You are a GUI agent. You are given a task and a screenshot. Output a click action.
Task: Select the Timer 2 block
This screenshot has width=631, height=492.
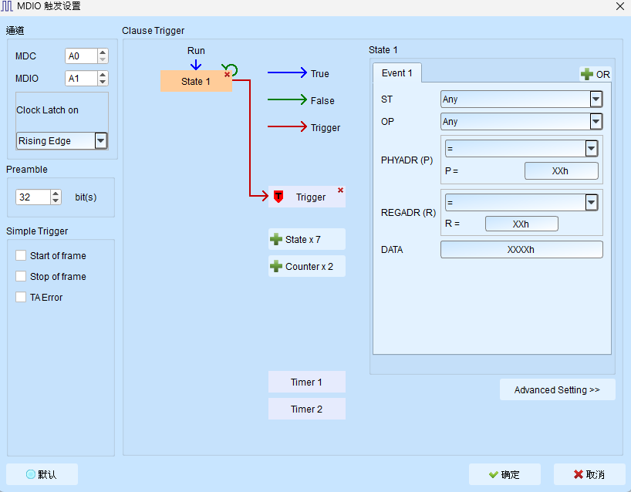pyautogui.click(x=307, y=409)
